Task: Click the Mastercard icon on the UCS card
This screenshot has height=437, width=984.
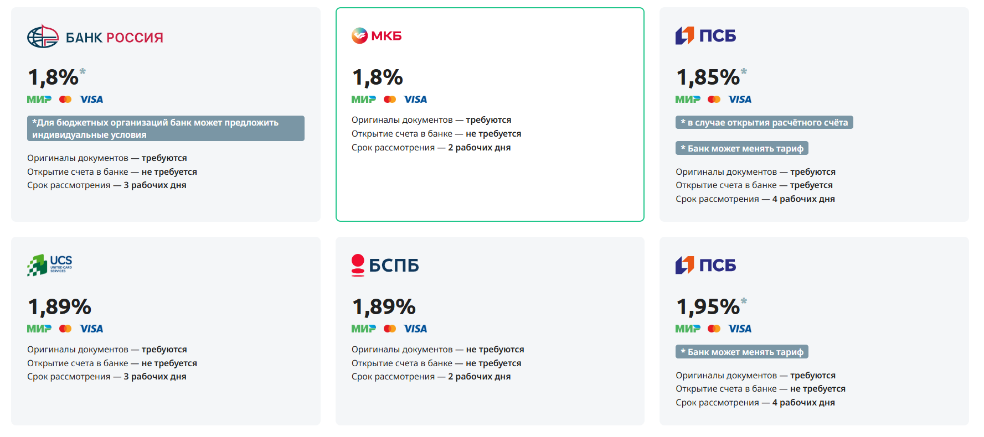Action: coord(65,329)
